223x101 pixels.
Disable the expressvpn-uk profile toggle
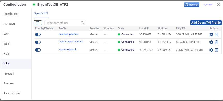38,50
